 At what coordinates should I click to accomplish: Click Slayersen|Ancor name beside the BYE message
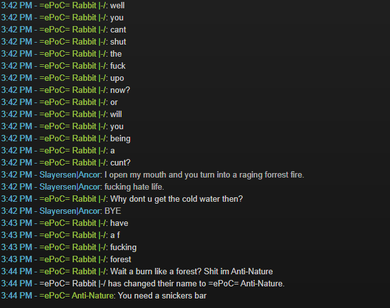click(70, 211)
